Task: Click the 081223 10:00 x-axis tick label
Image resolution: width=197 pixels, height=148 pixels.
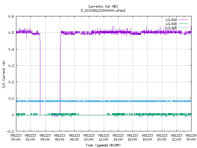Action: click(89, 137)
